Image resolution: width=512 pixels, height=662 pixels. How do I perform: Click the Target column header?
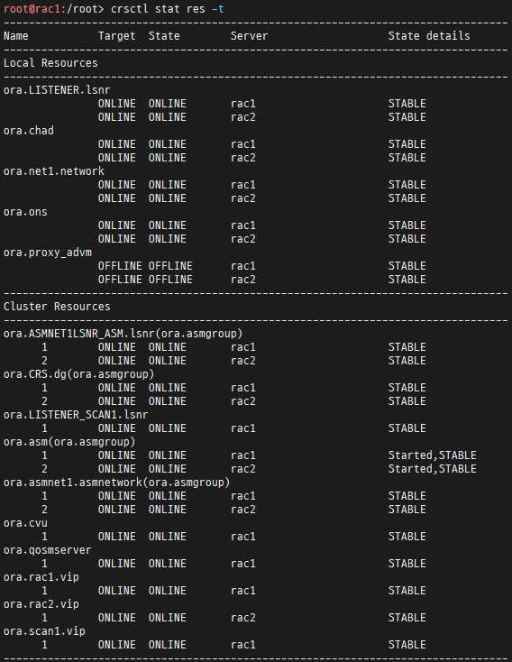pyautogui.click(x=117, y=36)
